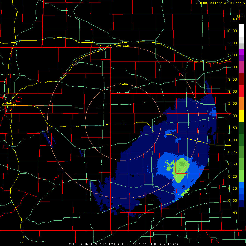Select the 5.00 legend value

(233, 55)
